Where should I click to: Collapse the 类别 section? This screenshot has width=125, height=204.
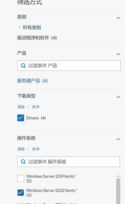click(x=118, y=18)
